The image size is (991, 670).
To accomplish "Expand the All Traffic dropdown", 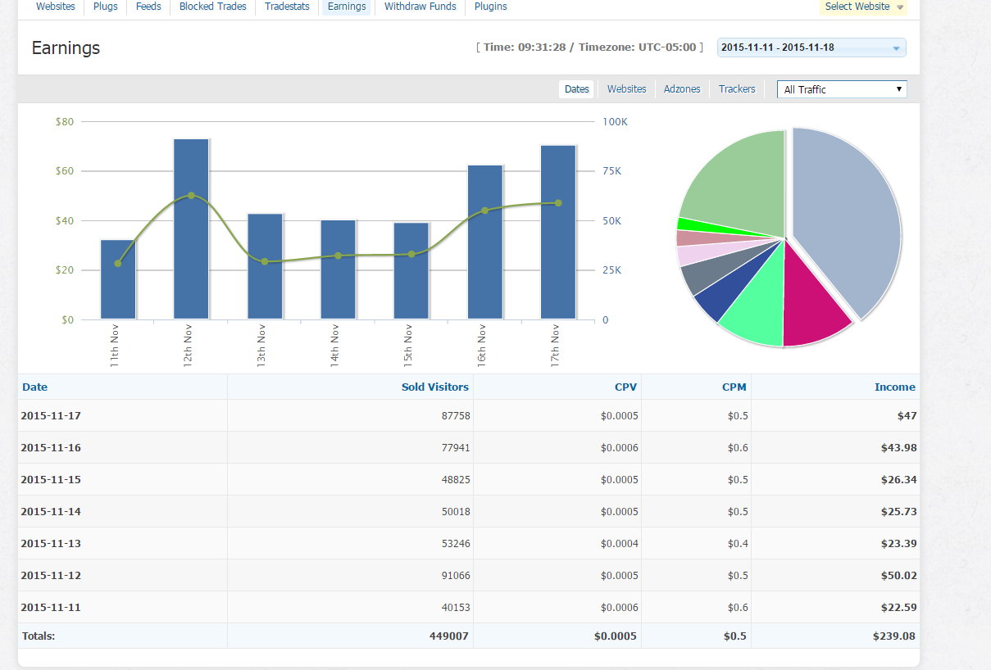I will (841, 89).
